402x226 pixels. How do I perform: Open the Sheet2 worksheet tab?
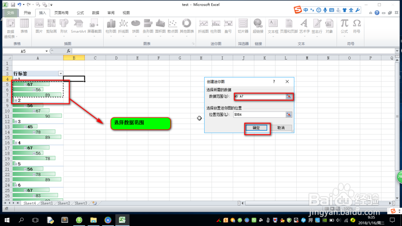pyautogui.click(x=64, y=203)
